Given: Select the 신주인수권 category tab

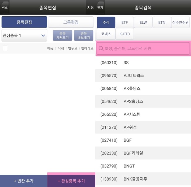Looking at the screenshot, I should pyautogui.click(x=180, y=22).
